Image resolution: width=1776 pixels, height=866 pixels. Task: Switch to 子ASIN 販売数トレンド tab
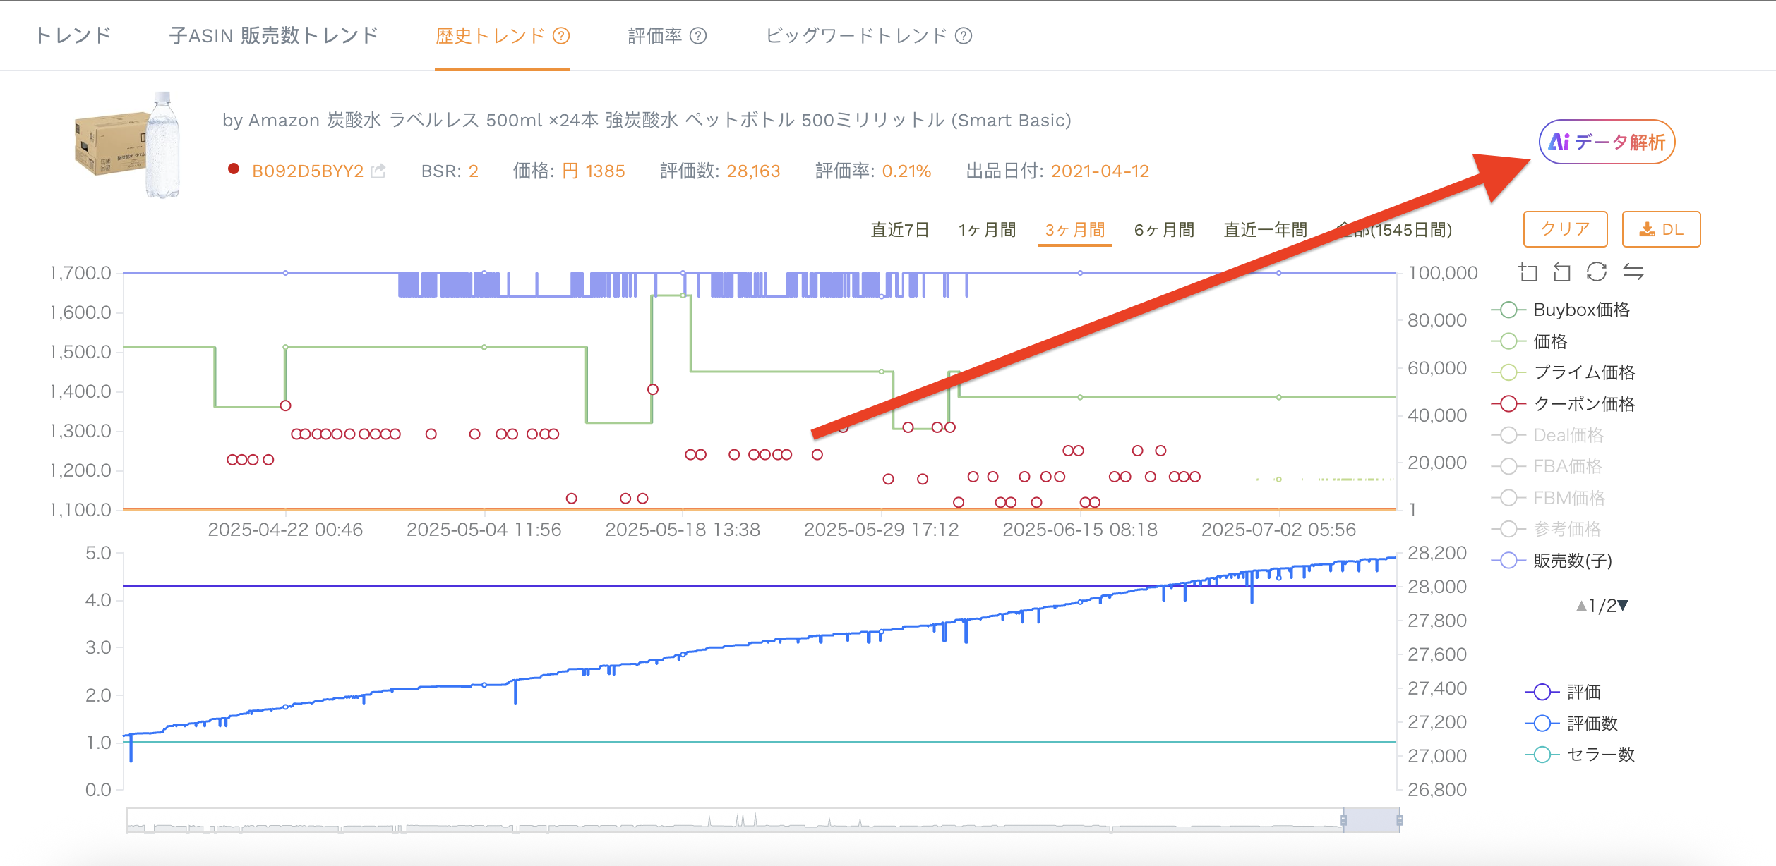tap(274, 36)
